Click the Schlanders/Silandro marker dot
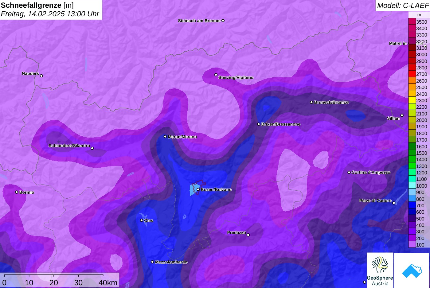The image size is (430, 288). coord(92,148)
